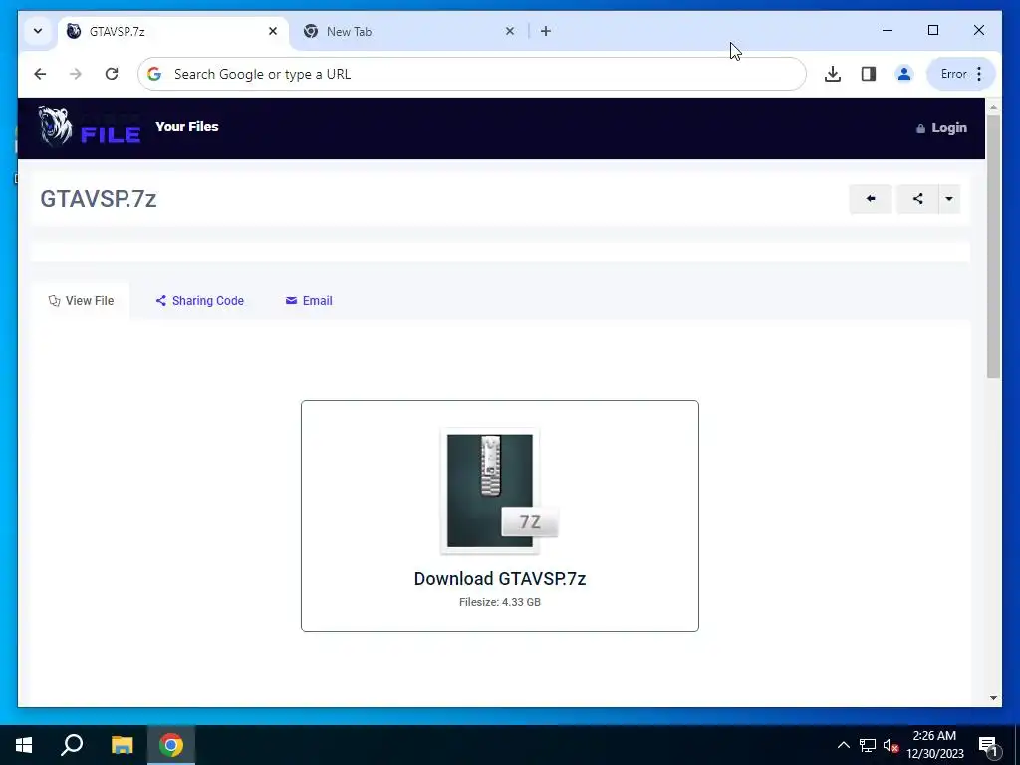Open Windows taskbar search
The image size is (1020, 765).
pos(72,745)
